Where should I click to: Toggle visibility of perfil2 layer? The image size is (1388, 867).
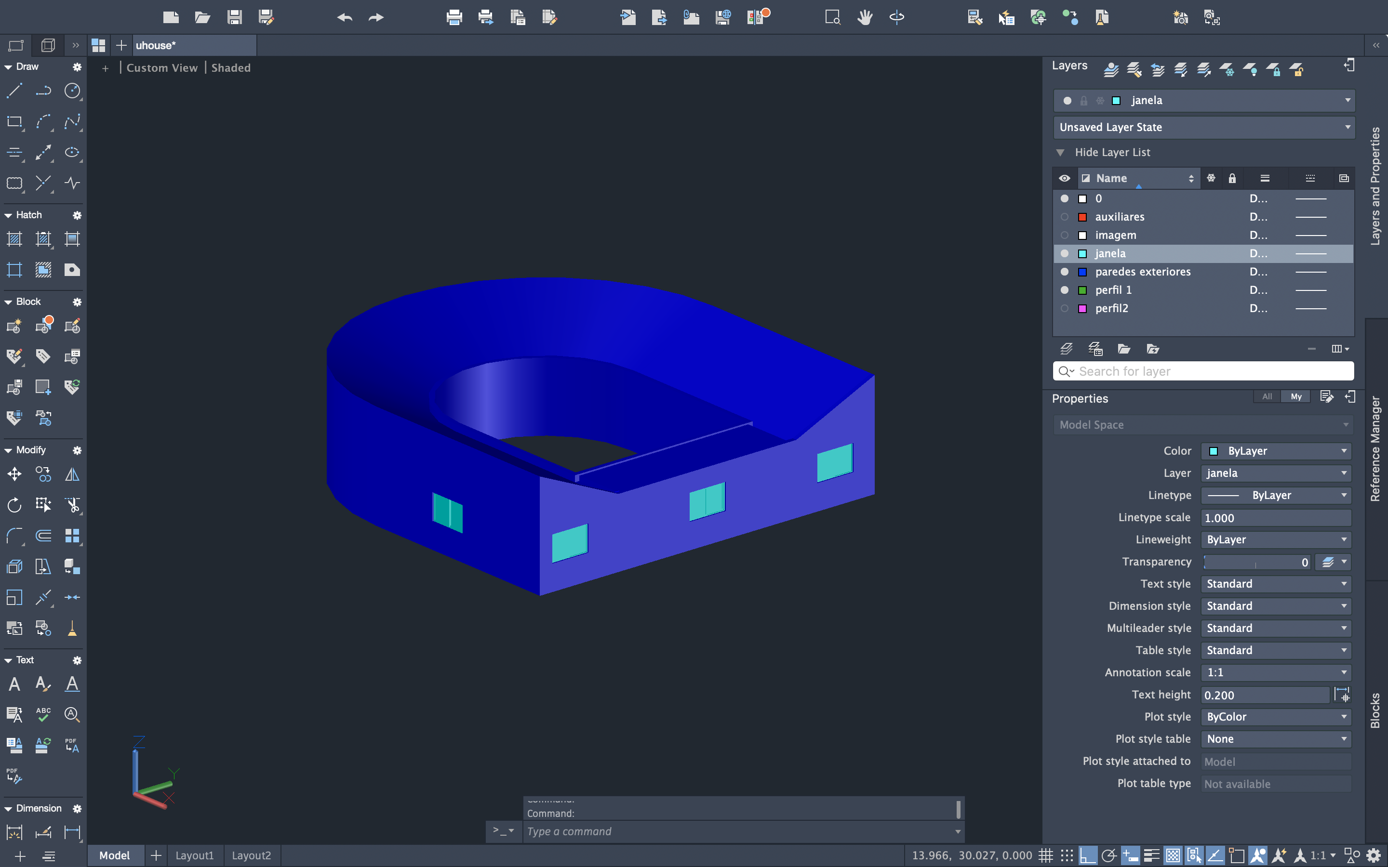(x=1065, y=308)
